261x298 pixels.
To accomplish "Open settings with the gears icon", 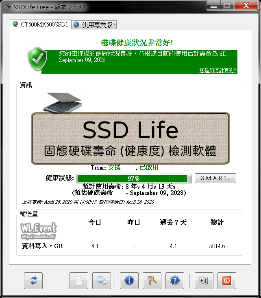I will [x=102, y=280].
